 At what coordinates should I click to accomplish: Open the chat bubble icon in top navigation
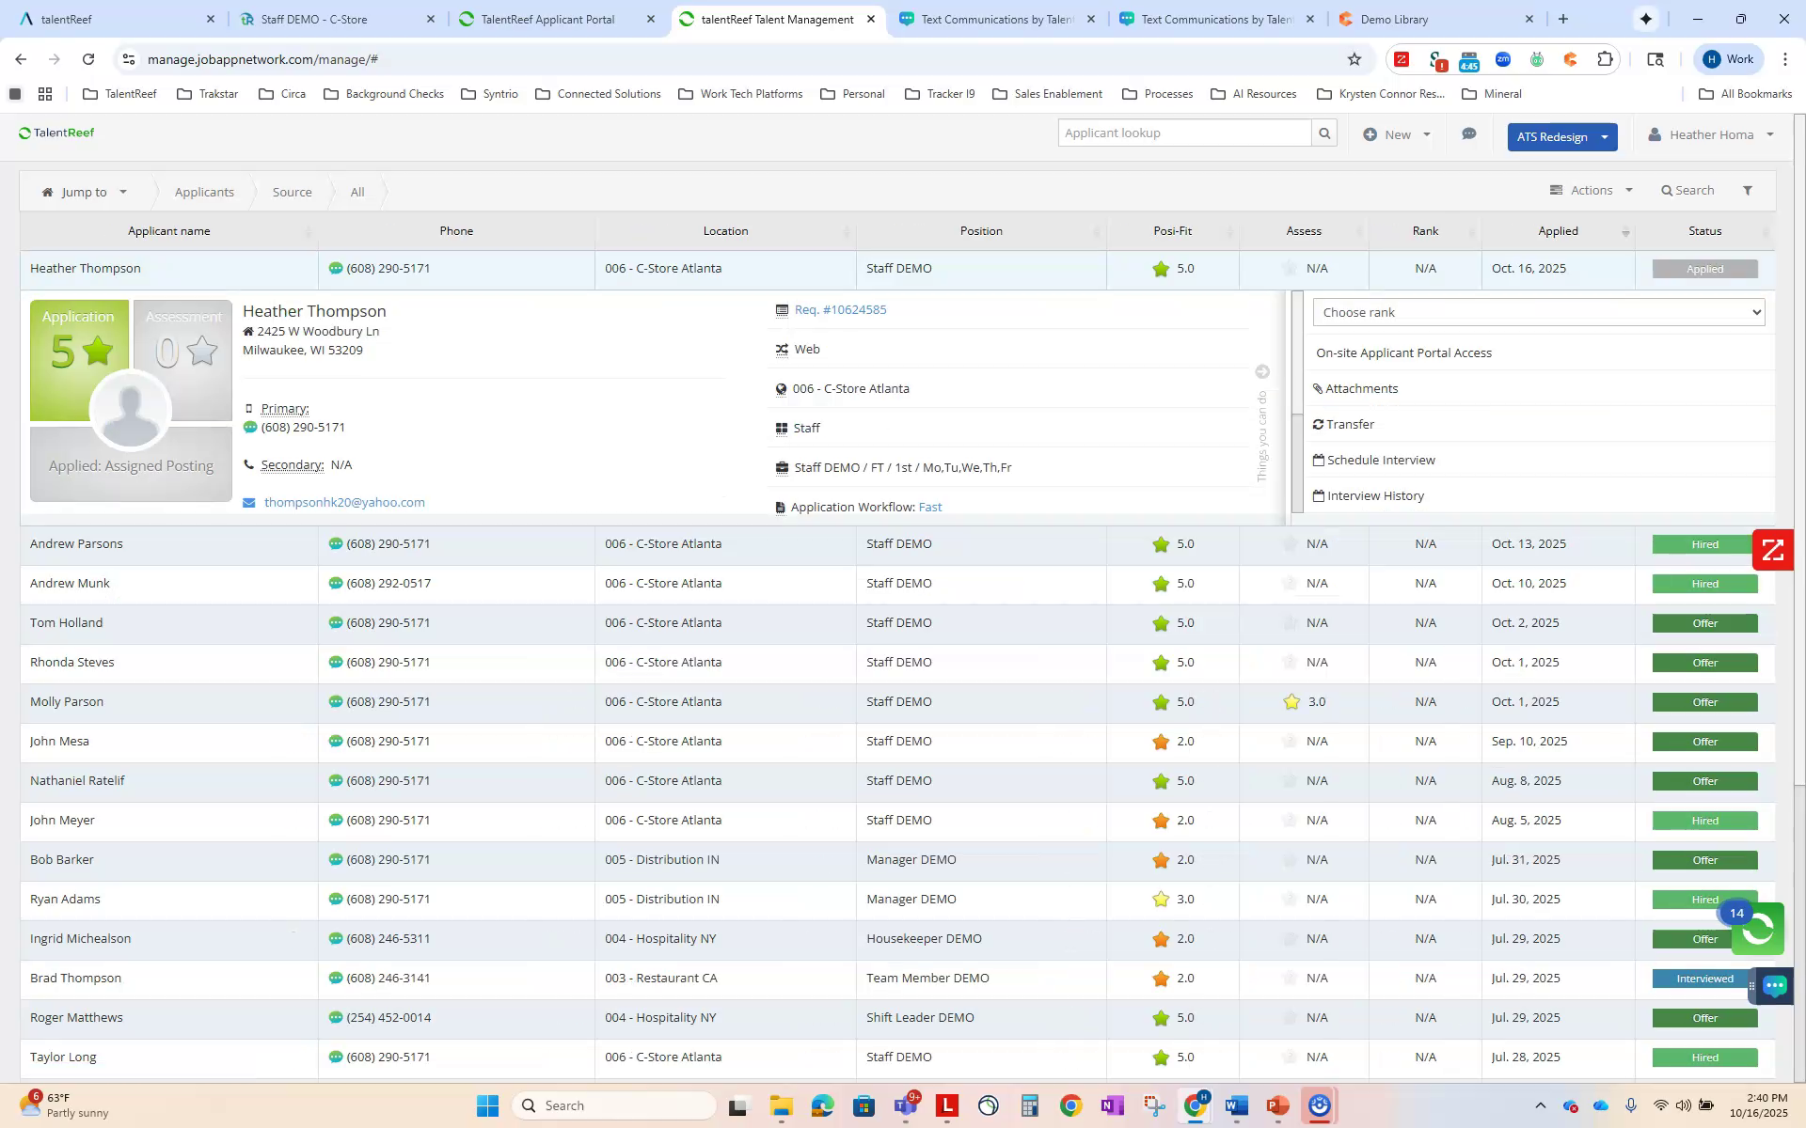pos(1469,134)
